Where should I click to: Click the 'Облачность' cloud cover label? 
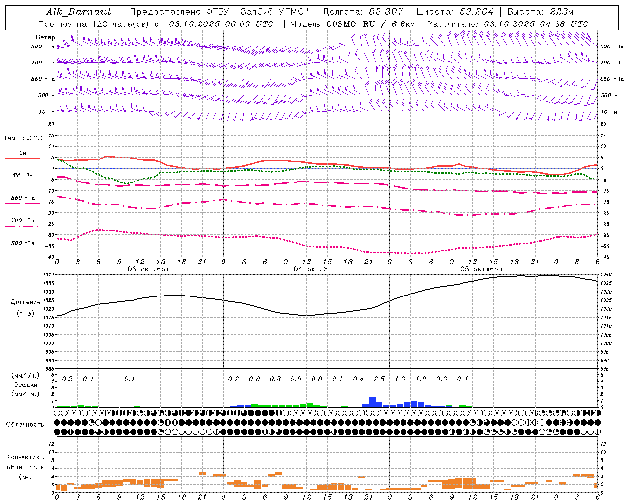[x=25, y=425]
